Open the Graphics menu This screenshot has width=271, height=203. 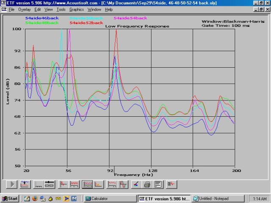[77, 9]
